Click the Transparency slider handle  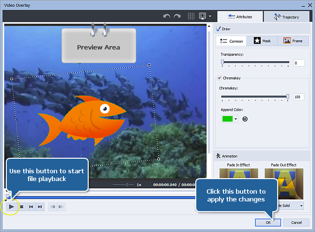pos(222,62)
